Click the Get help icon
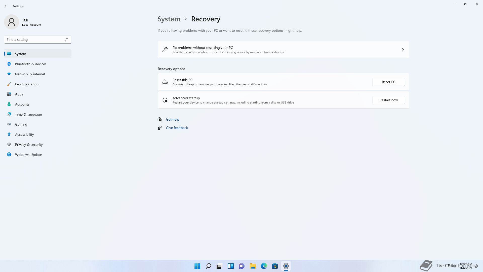483x272 pixels. tap(160, 119)
